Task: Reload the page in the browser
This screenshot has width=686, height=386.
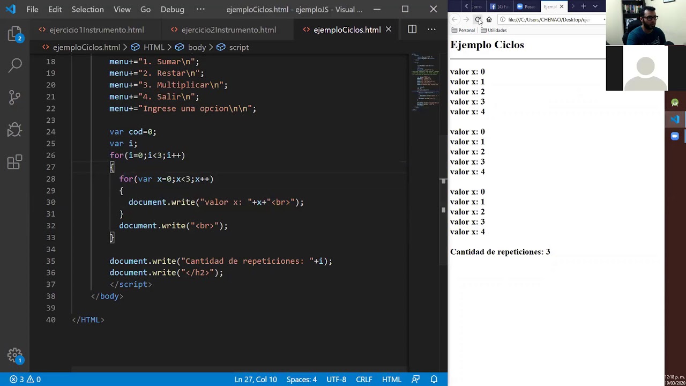Action: (x=478, y=19)
